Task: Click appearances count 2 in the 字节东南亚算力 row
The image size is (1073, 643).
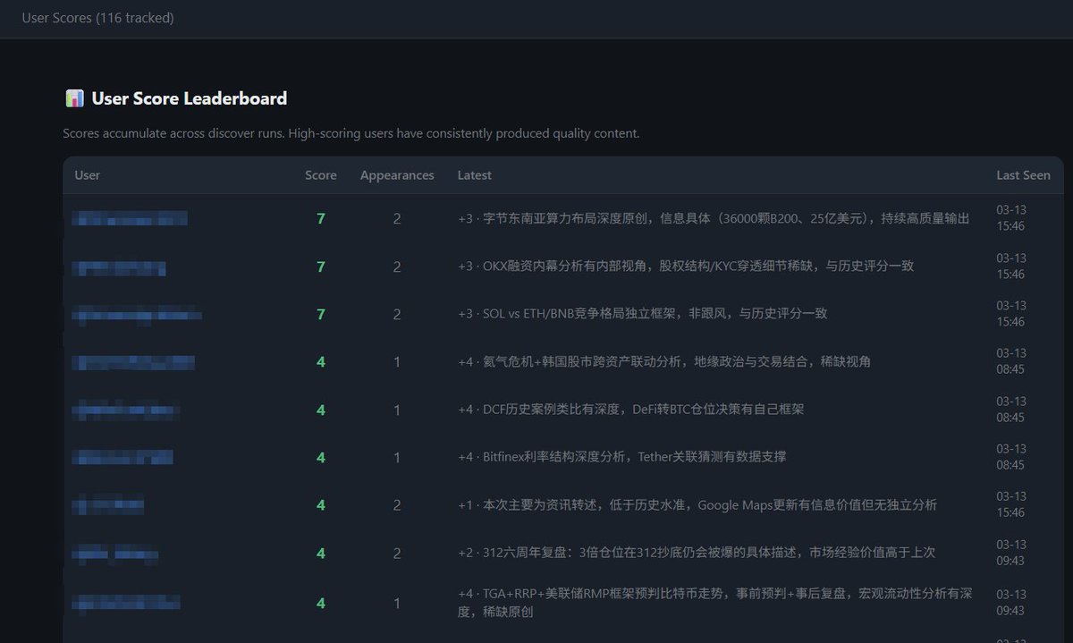Action: click(x=397, y=218)
